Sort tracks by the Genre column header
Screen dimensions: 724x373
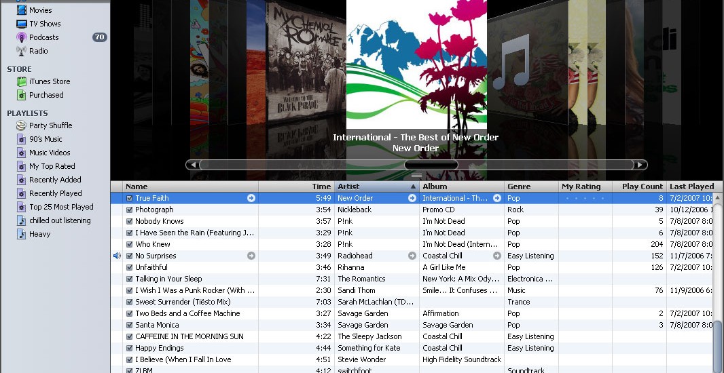[530, 186]
